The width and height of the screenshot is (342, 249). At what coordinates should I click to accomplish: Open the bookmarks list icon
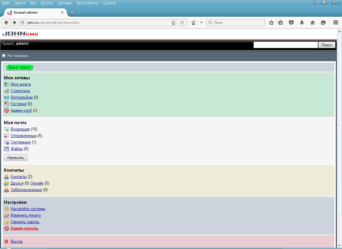pyautogui.click(x=281, y=23)
